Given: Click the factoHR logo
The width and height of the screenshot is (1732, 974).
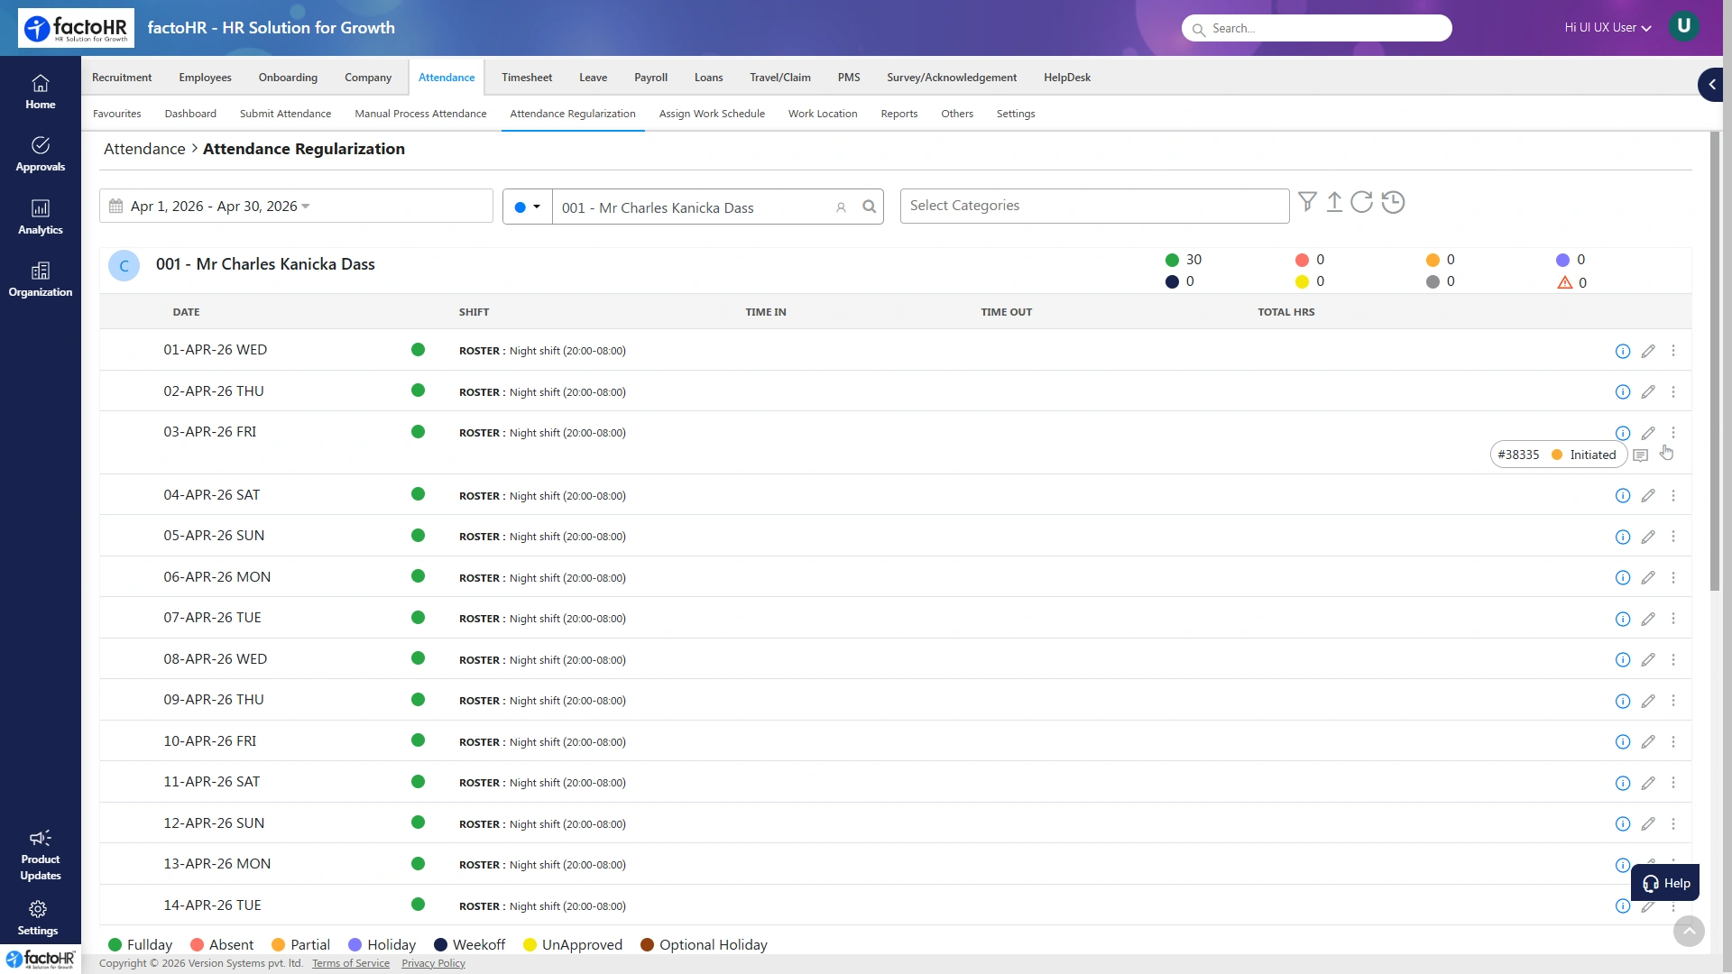Looking at the screenshot, I should click(x=76, y=28).
